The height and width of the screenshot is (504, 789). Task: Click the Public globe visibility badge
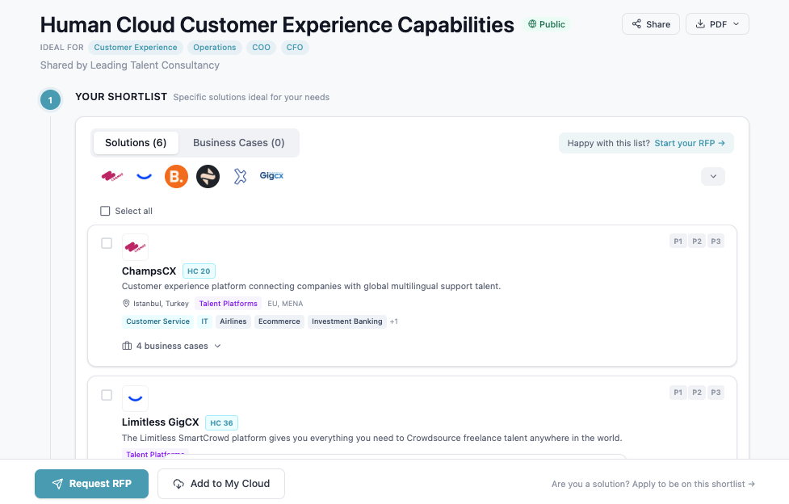pos(547,24)
